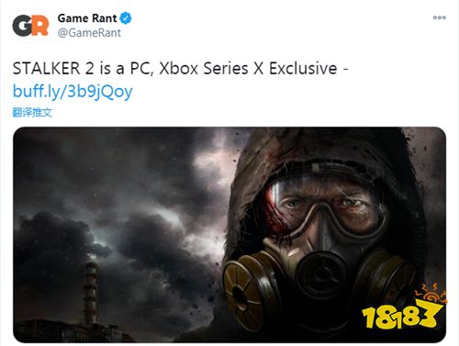Open the STALKER 2 artwork image
459x346 pixels.
pyautogui.click(x=229, y=235)
